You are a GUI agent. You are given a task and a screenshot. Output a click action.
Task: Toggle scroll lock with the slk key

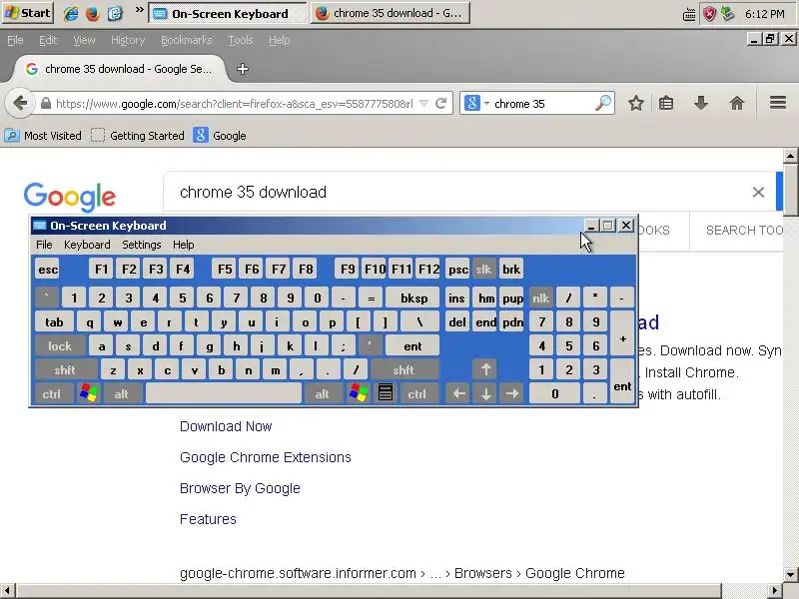click(x=483, y=269)
